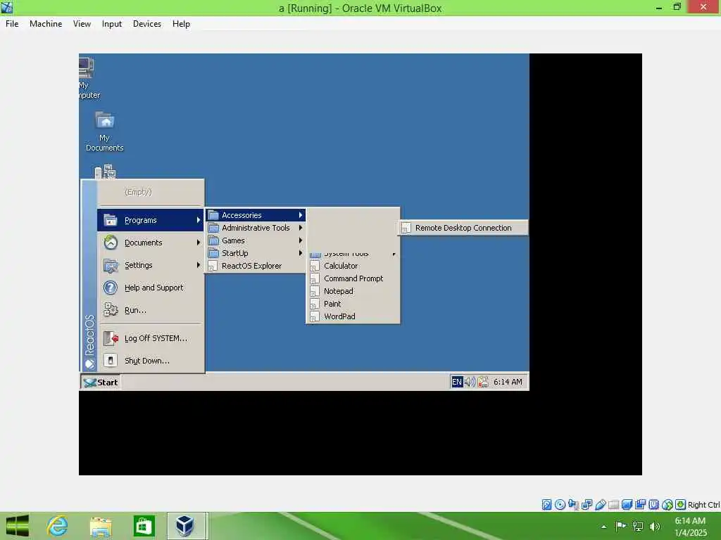The image size is (721, 540).
Task: Open File Explorer from the Windows taskbar
Action: click(x=101, y=526)
